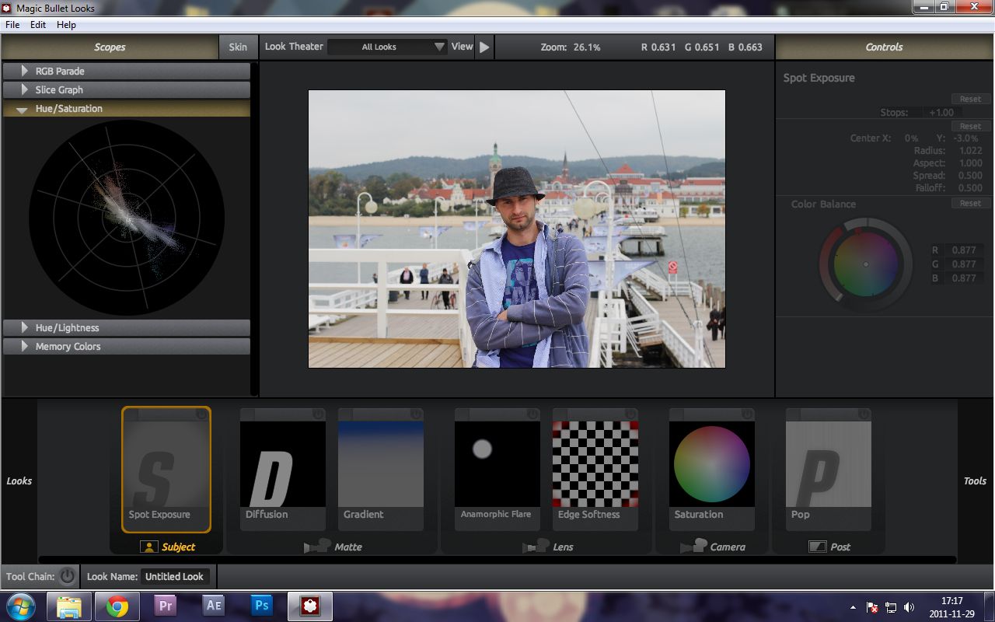Click the volume speaker tray icon

pos(909,606)
